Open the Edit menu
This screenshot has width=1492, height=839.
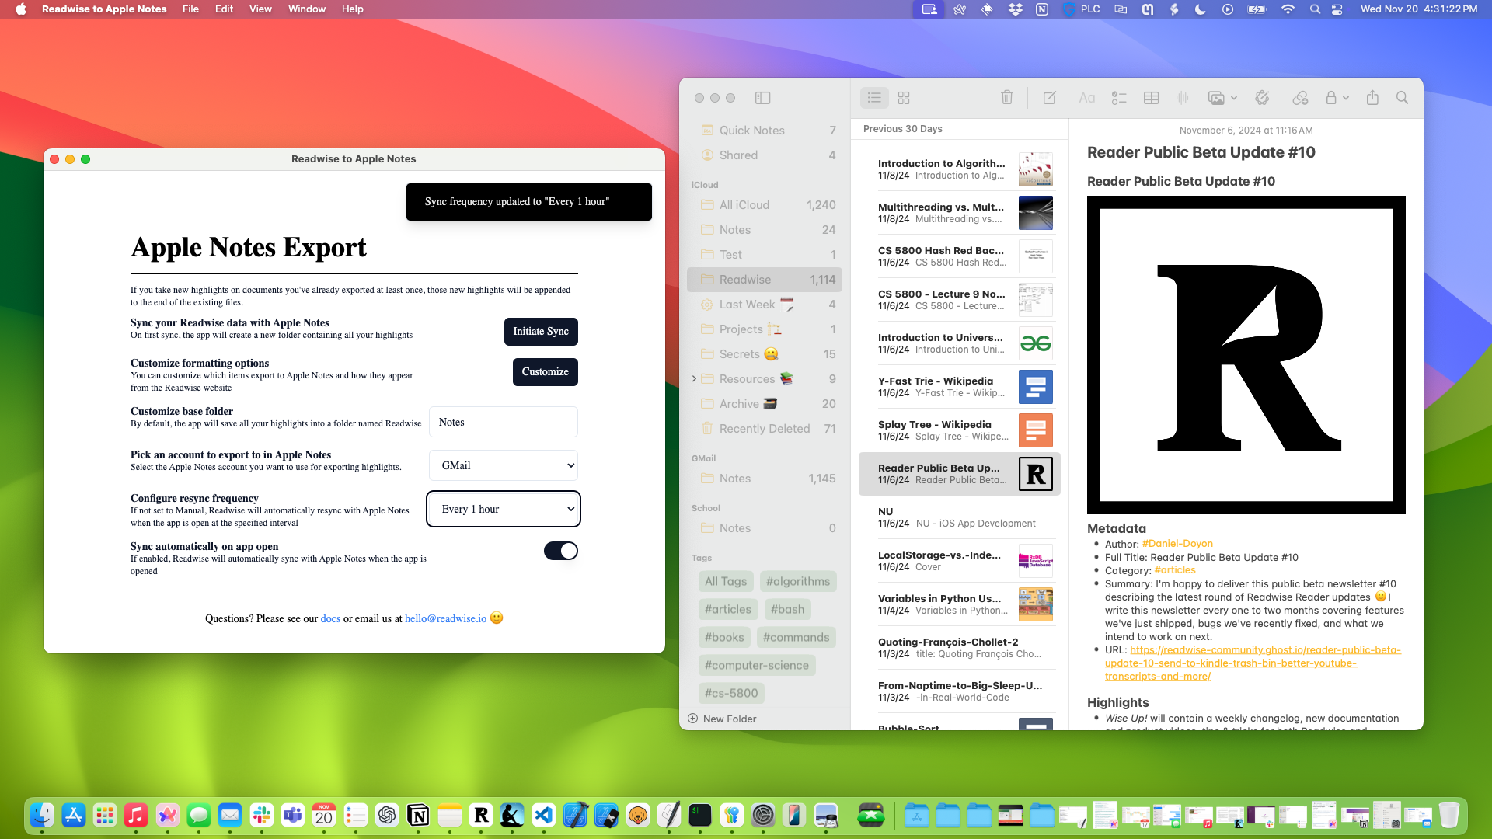[224, 9]
